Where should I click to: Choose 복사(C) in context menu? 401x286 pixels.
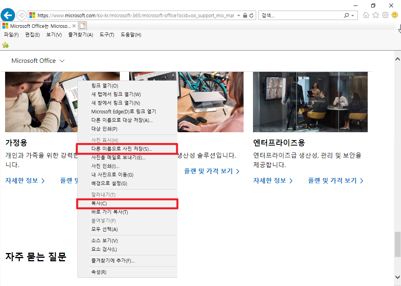coord(127,204)
